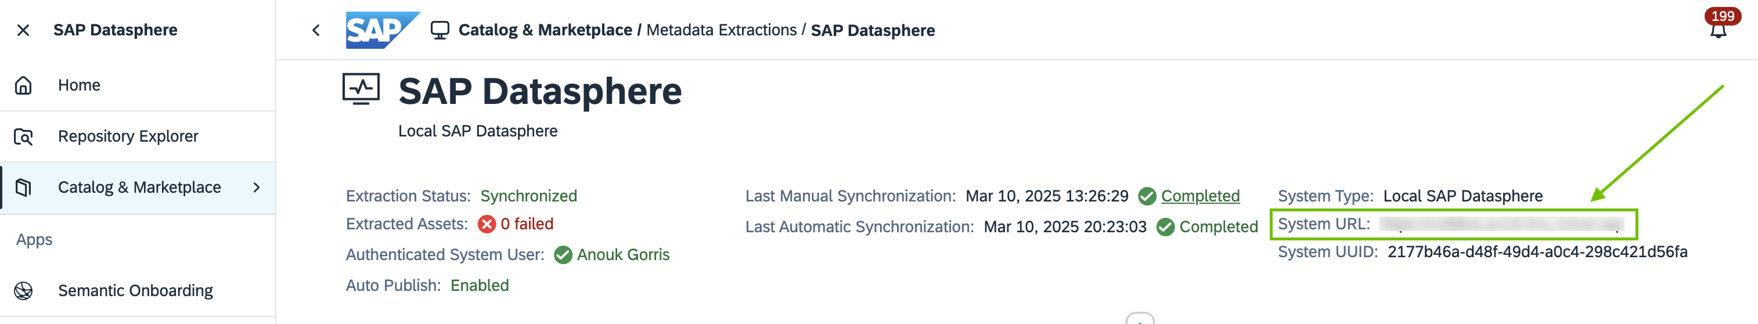Image resolution: width=1758 pixels, height=324 pixels.
Task: Select Repository Explorer menu item
Action: [x=128, y=136]
